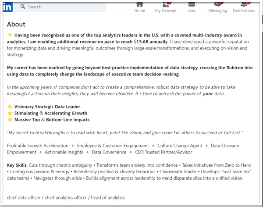Click the quote starting 'My secret to breakthroughs'
Screen dimensions: 263x207
[x=125, y=132]
